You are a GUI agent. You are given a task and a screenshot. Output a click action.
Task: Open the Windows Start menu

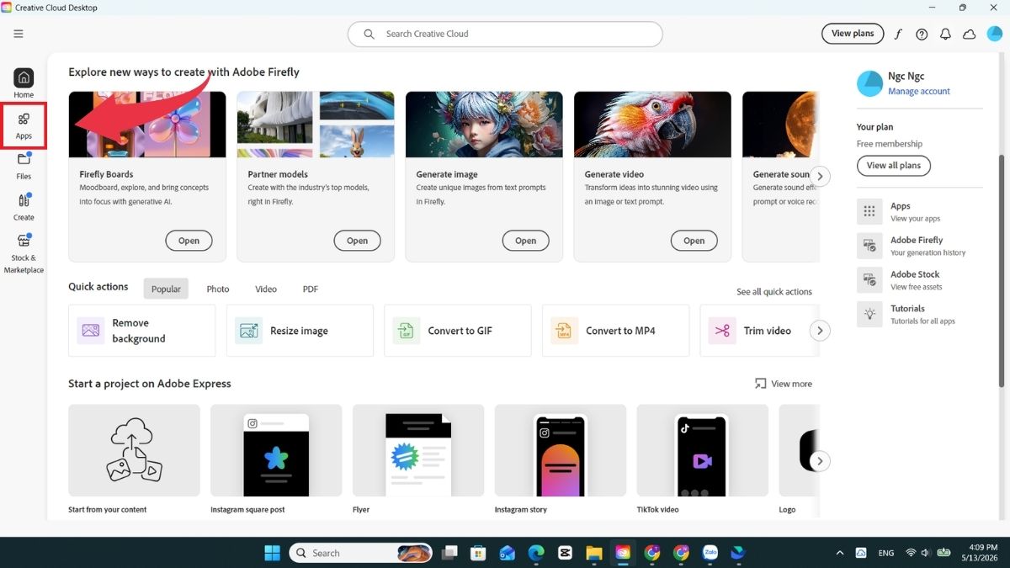point(273,553)
